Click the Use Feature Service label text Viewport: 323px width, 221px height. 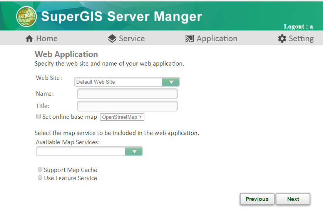click(70, 178)
